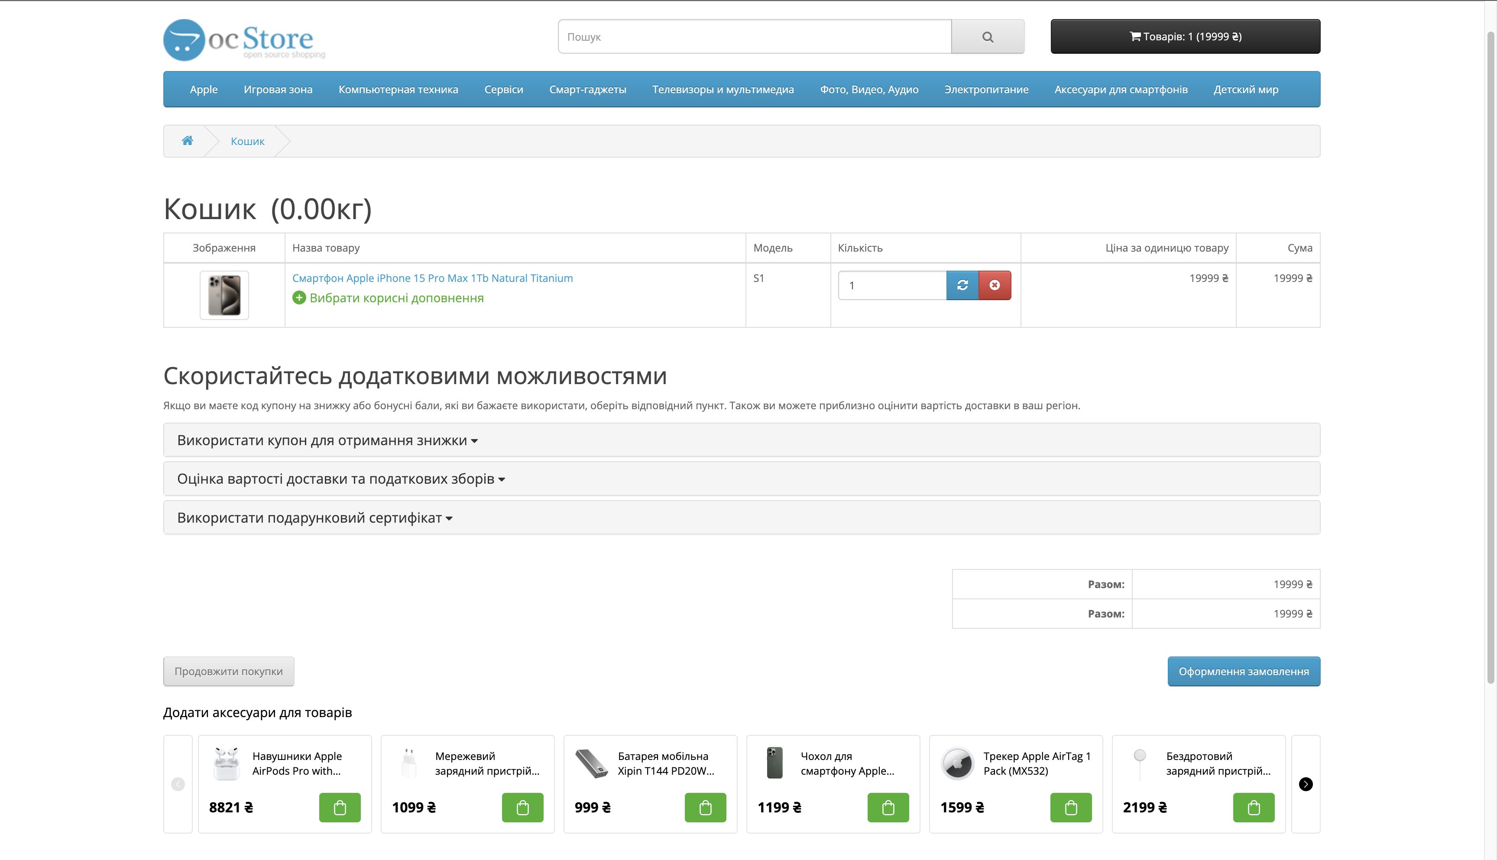Screen dimensions: 1497x860
Task: Add Xipin T144 battery to cart
Action: click(705, 808)
